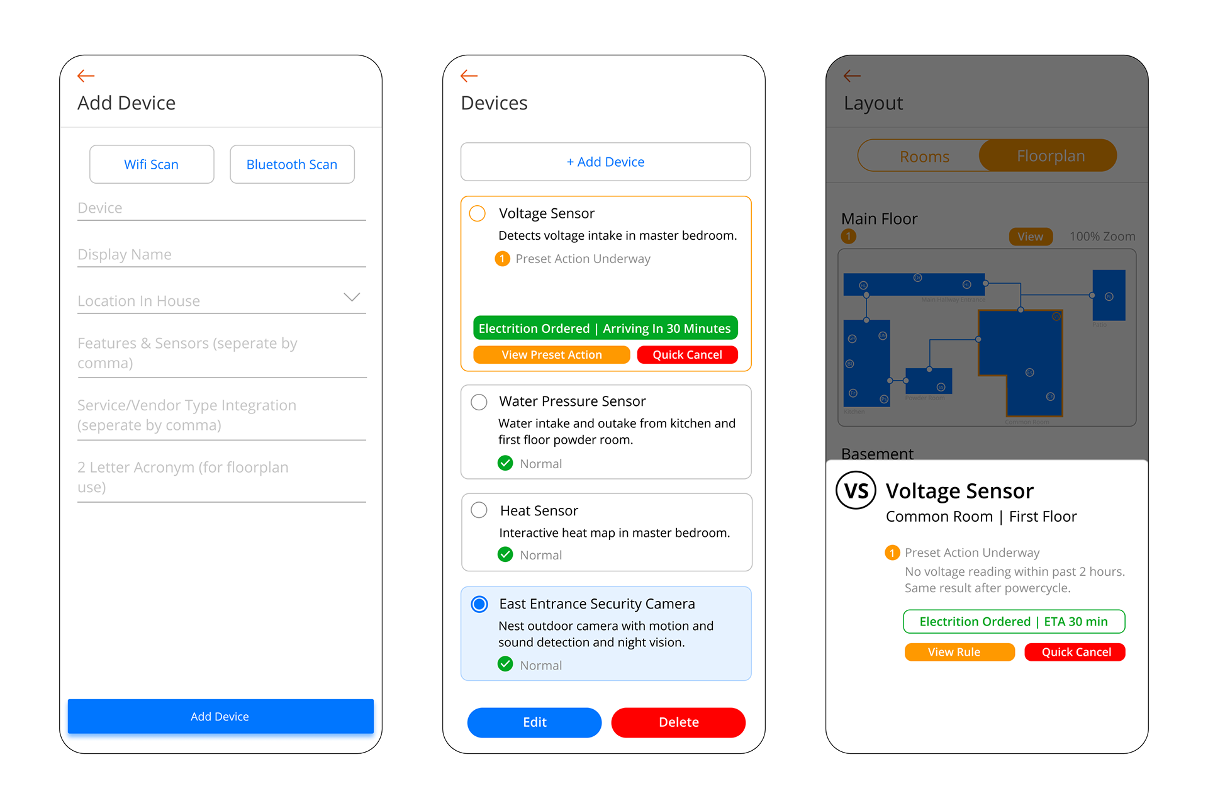Switch to the Rooms tab

click(924, 156)
